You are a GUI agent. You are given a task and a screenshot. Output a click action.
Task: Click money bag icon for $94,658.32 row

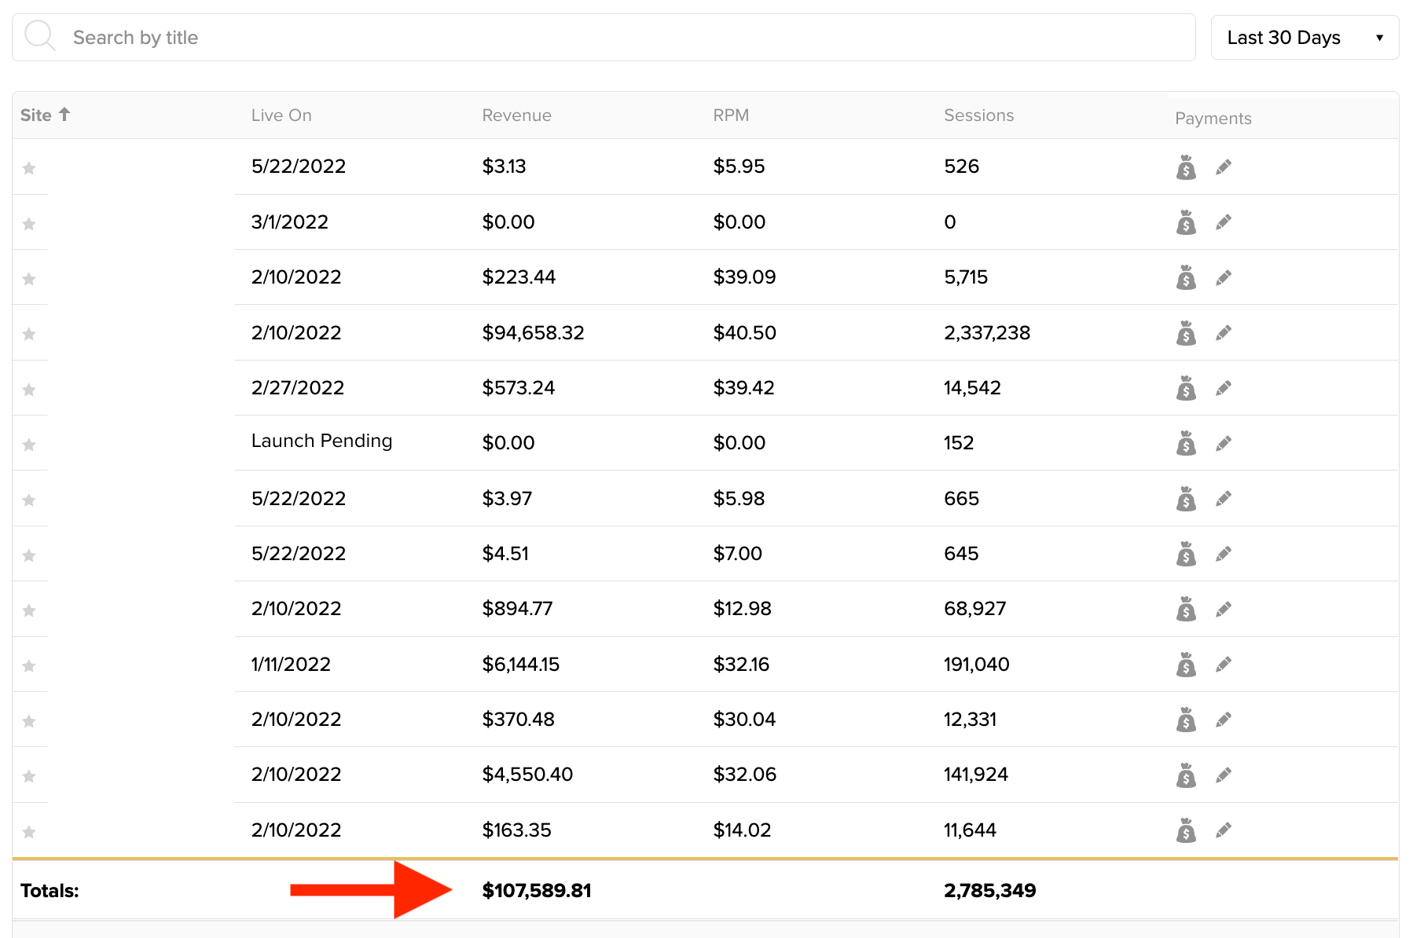point(1186,333)
